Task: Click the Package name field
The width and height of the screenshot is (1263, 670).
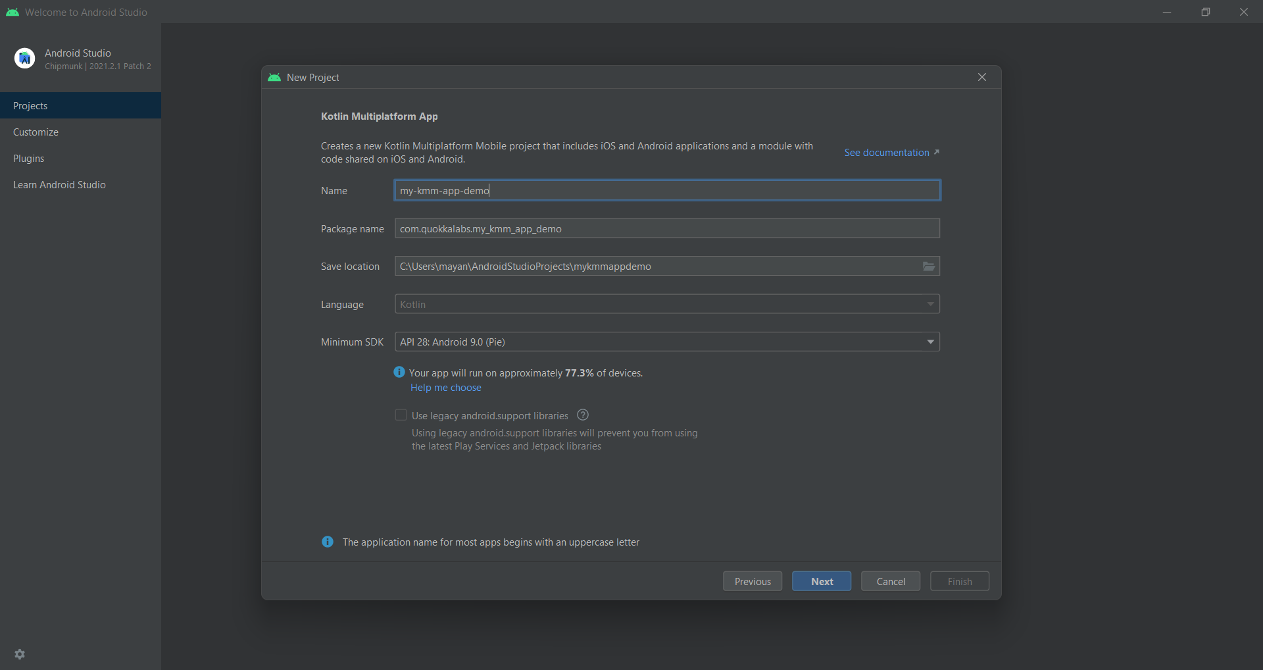Action: click(x=667, y=228)
